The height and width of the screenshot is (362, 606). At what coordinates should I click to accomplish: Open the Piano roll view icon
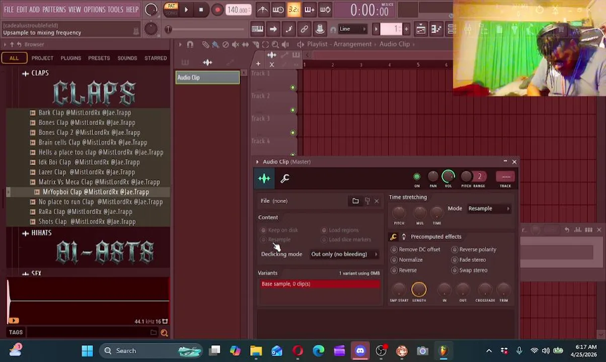pyautogui.click(x=436, y=29)
